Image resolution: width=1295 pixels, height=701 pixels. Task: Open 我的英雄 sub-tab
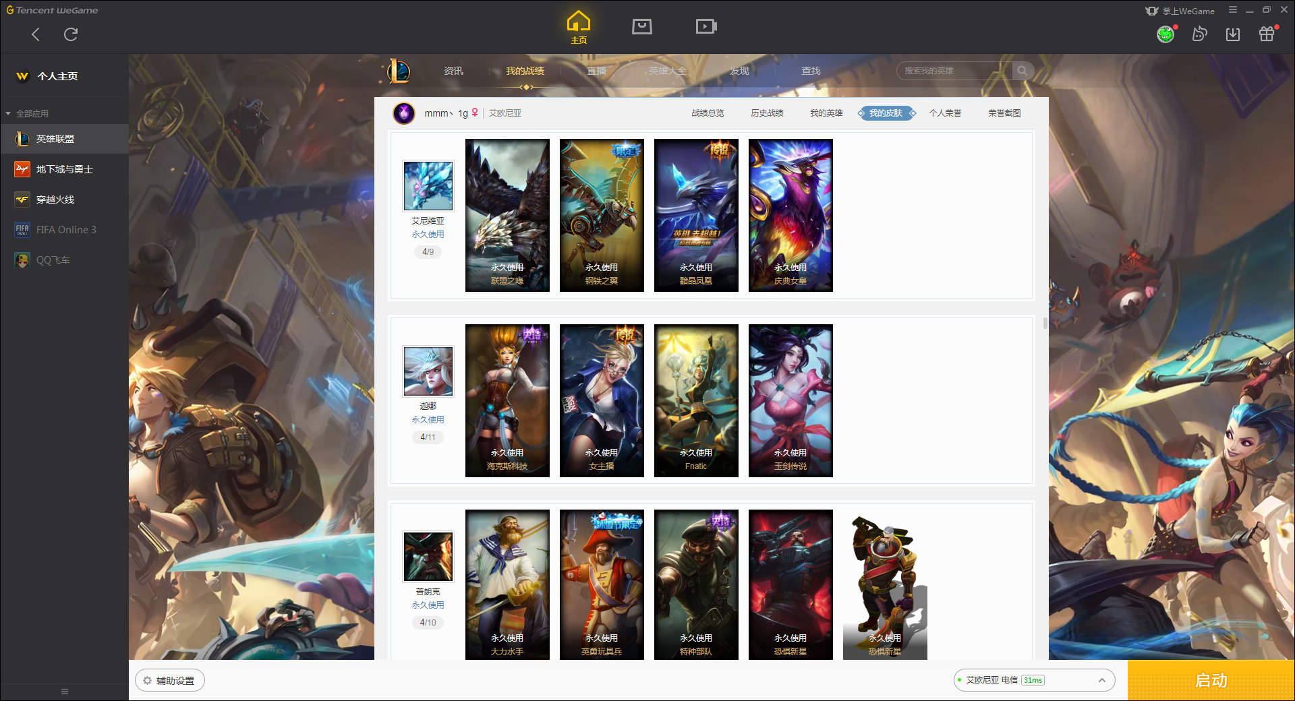pyautogui.click(x=826, y=113)
